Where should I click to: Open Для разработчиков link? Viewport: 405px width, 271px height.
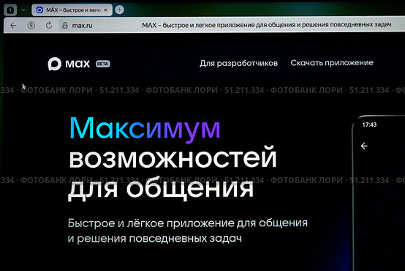238,63
